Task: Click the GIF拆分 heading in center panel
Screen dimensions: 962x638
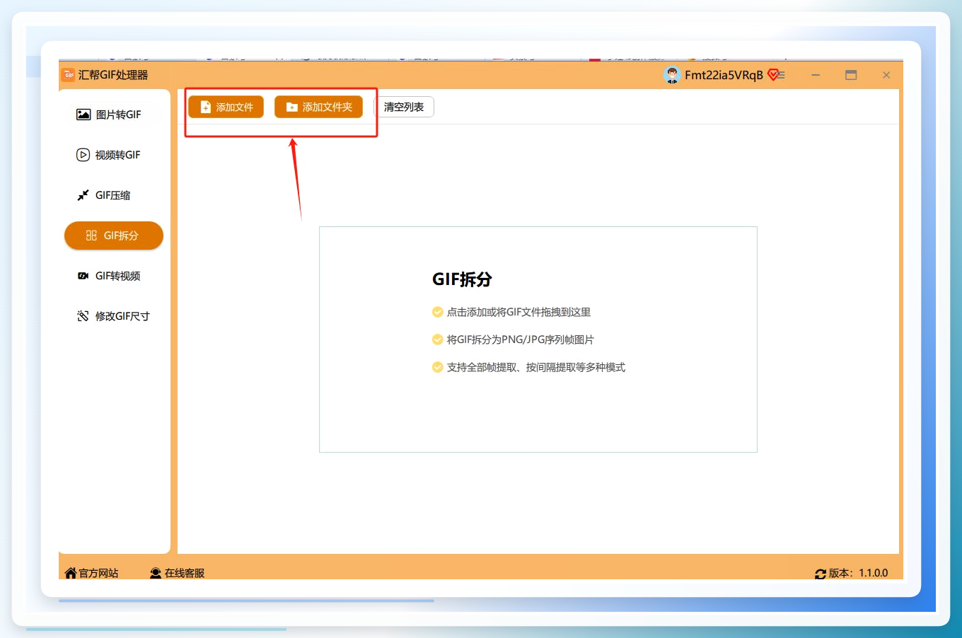Action: 462,279
